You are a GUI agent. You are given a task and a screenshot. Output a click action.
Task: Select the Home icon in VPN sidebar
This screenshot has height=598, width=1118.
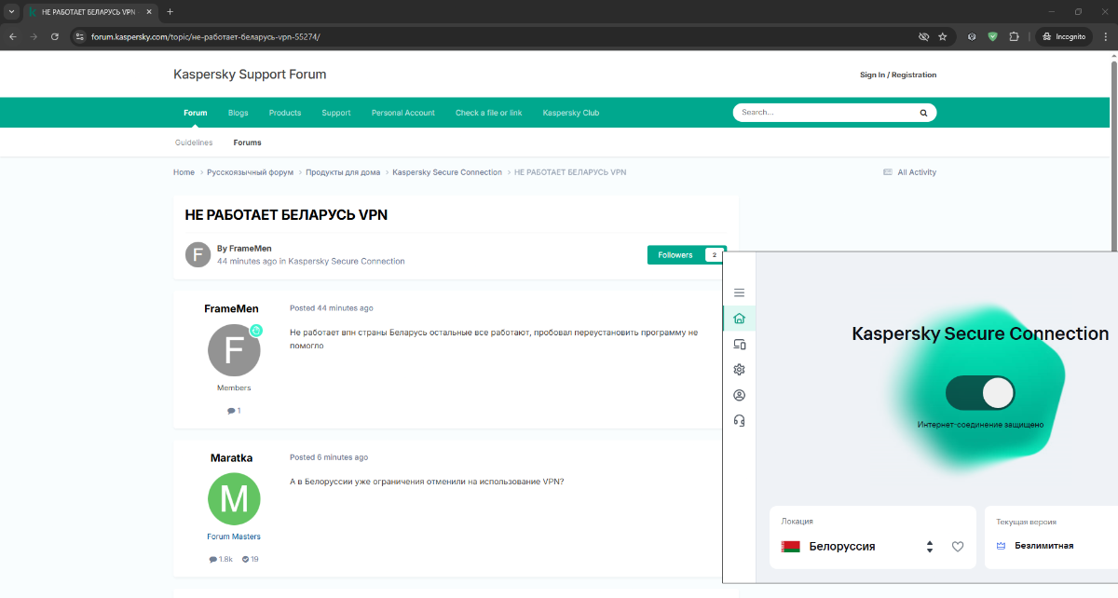(x=739, y=319)
